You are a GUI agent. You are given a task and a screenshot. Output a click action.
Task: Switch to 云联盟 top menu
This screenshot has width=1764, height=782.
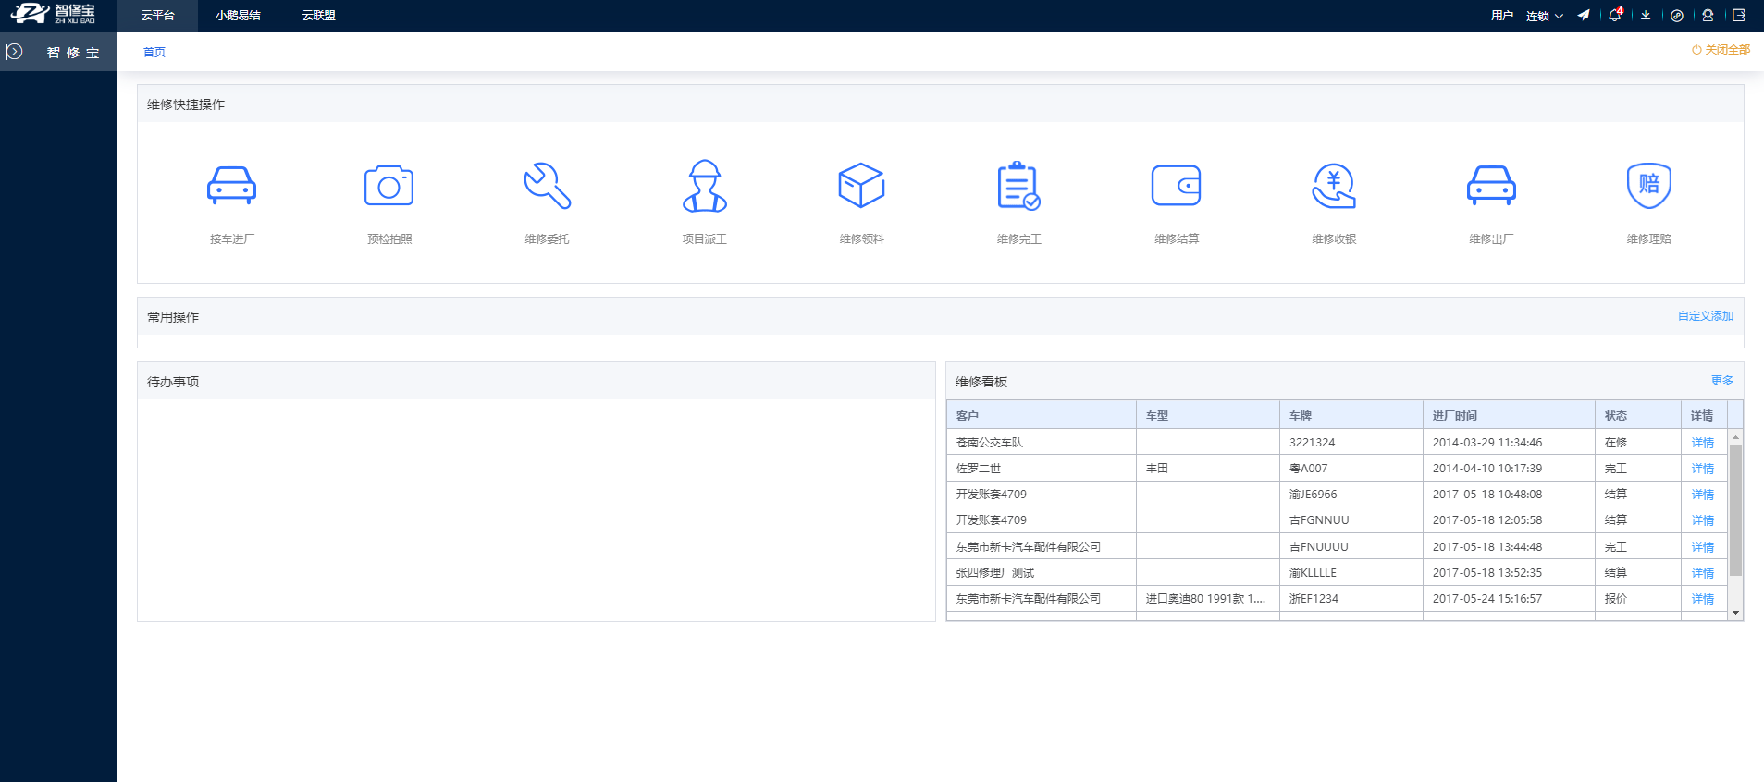(x=318, y=16)
